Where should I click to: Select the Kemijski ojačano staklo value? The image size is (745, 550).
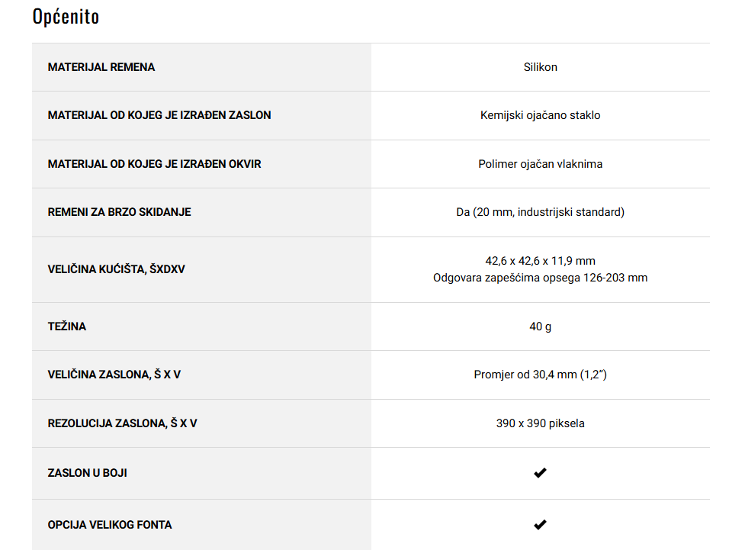click(540, 115)
